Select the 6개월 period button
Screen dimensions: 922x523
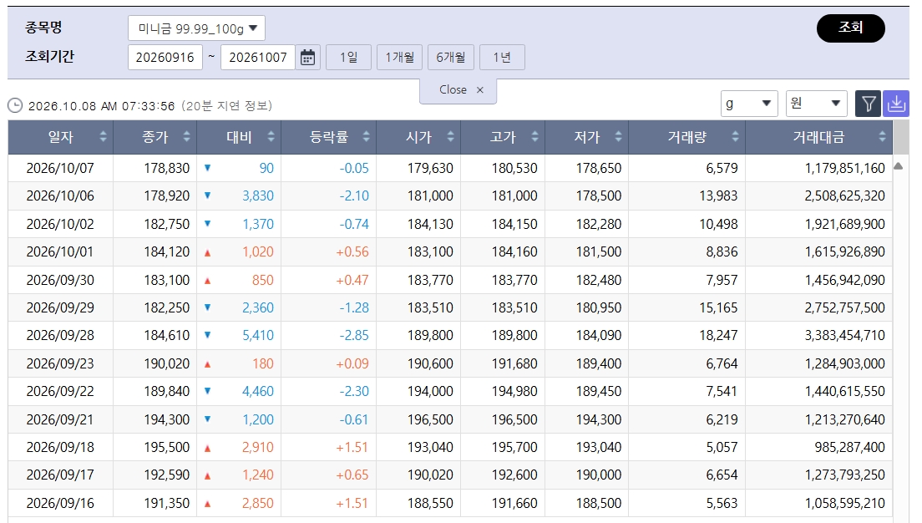(450, 57)
